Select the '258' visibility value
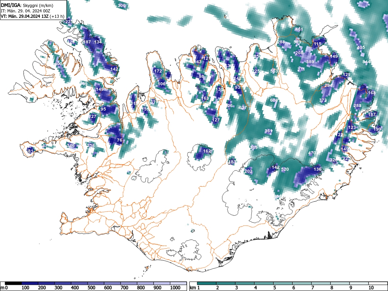This screenshot has width=388, height=291. 91,145
